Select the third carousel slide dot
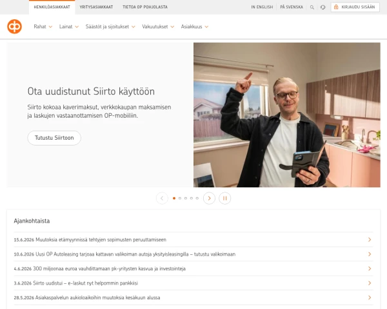Image resolution: width=387 pixels, height=309 pixels. click(x=186, y=198)
